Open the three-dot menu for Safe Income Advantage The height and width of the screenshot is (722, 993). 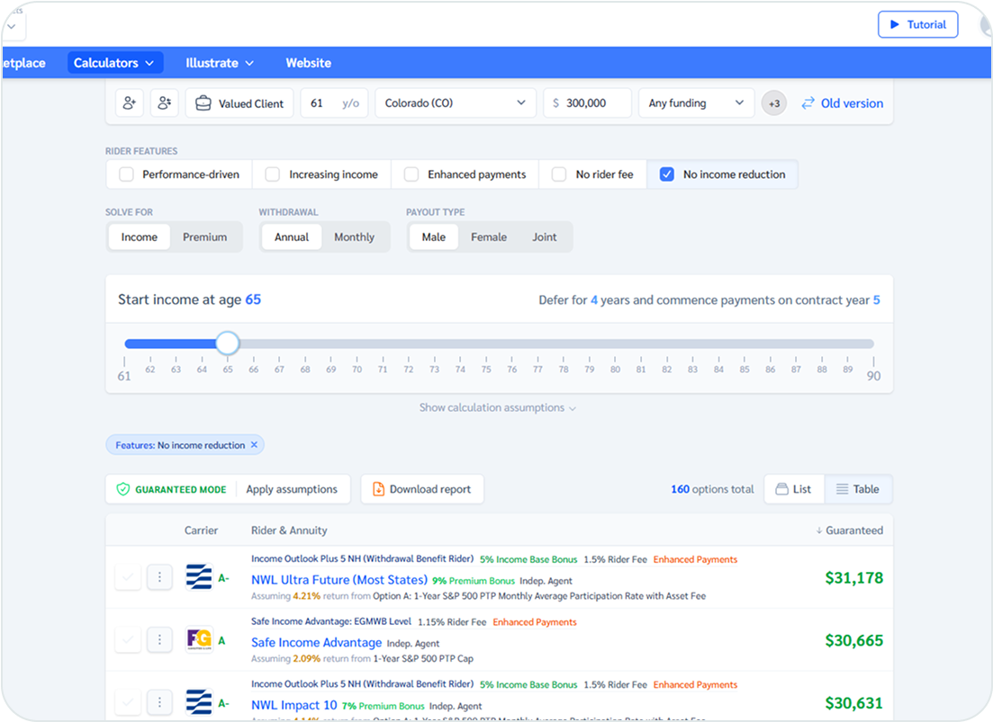(x=159, y=640)
